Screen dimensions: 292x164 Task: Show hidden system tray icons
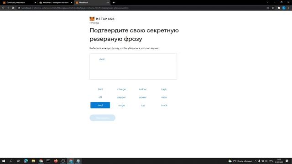[x=255, y=161]
